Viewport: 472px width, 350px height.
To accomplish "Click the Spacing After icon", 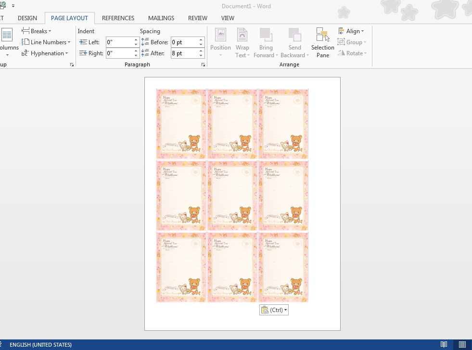I will click(145, 53).
